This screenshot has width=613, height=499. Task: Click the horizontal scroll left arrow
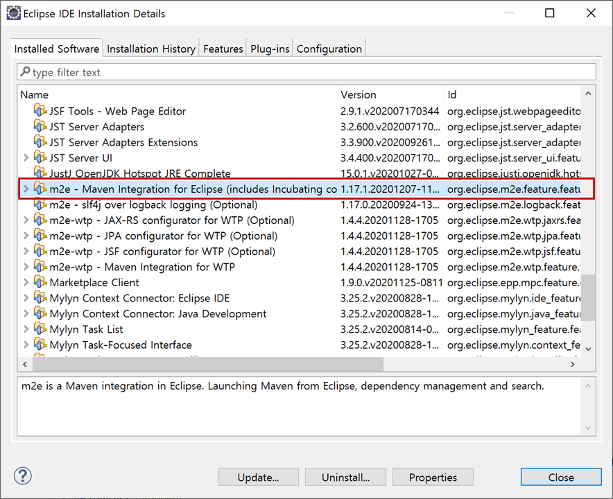point(25,364)
